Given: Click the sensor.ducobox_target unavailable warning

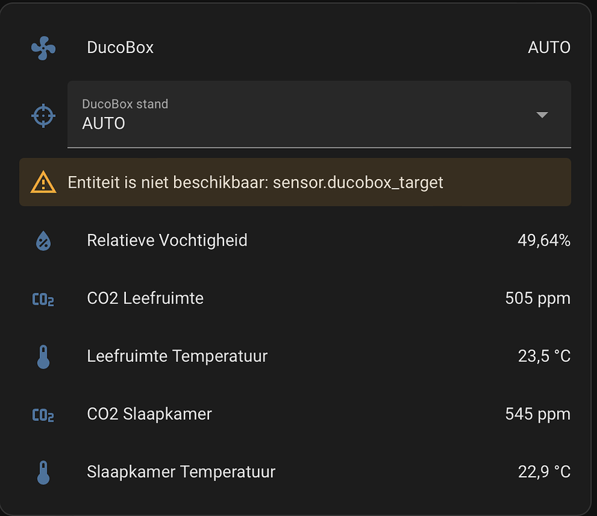Looking at the screenshot, I should [256, 183].
